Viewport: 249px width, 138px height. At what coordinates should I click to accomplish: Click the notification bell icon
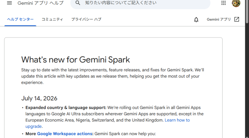click(x=196, y=20)
